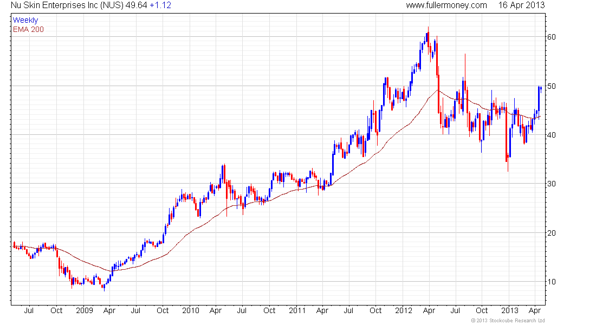Click the 2010 year axis label
Viewport: 596px width, 325px height.
point(190,310)
